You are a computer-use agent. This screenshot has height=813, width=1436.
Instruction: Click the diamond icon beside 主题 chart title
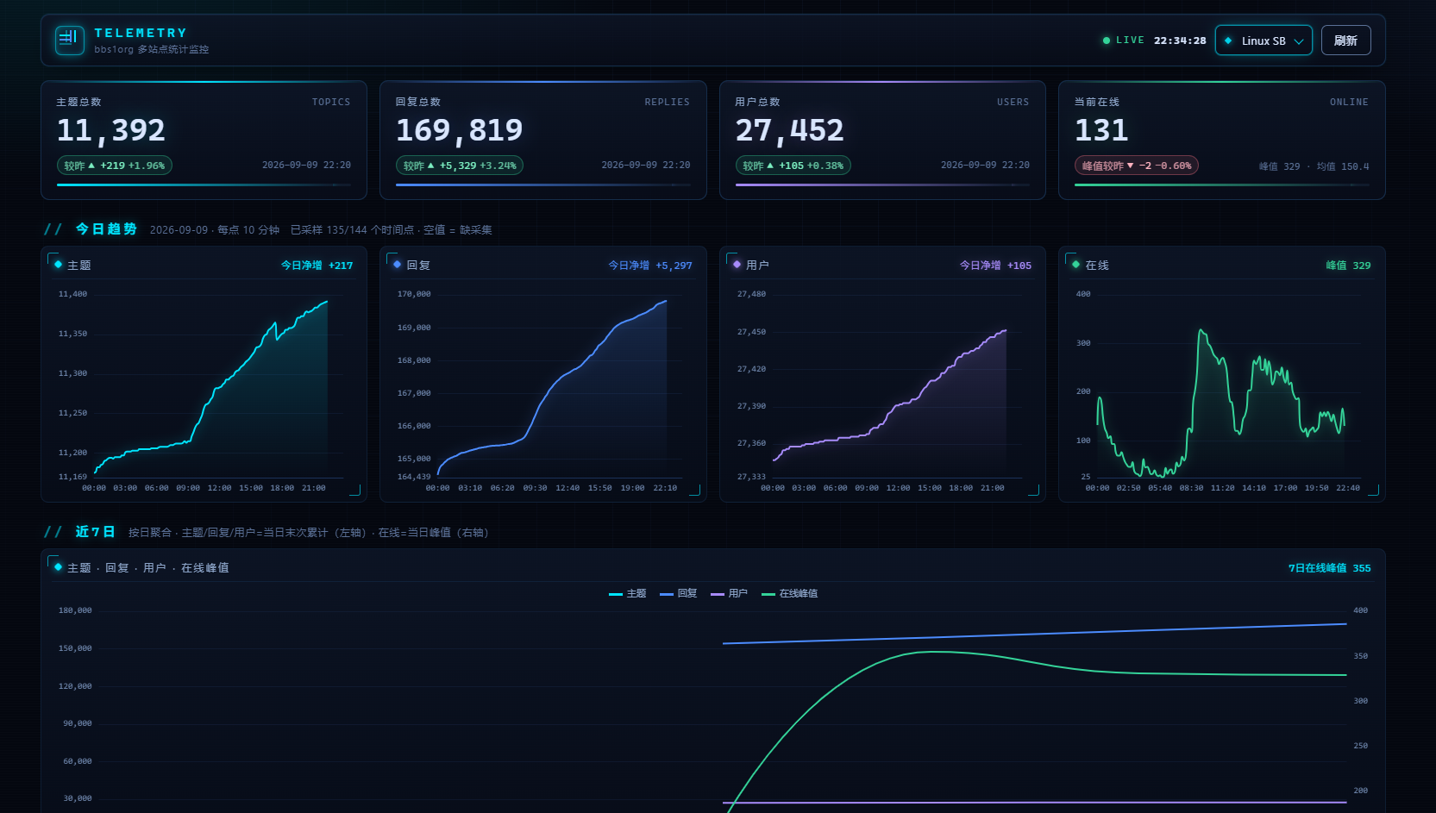pos(58,265)
